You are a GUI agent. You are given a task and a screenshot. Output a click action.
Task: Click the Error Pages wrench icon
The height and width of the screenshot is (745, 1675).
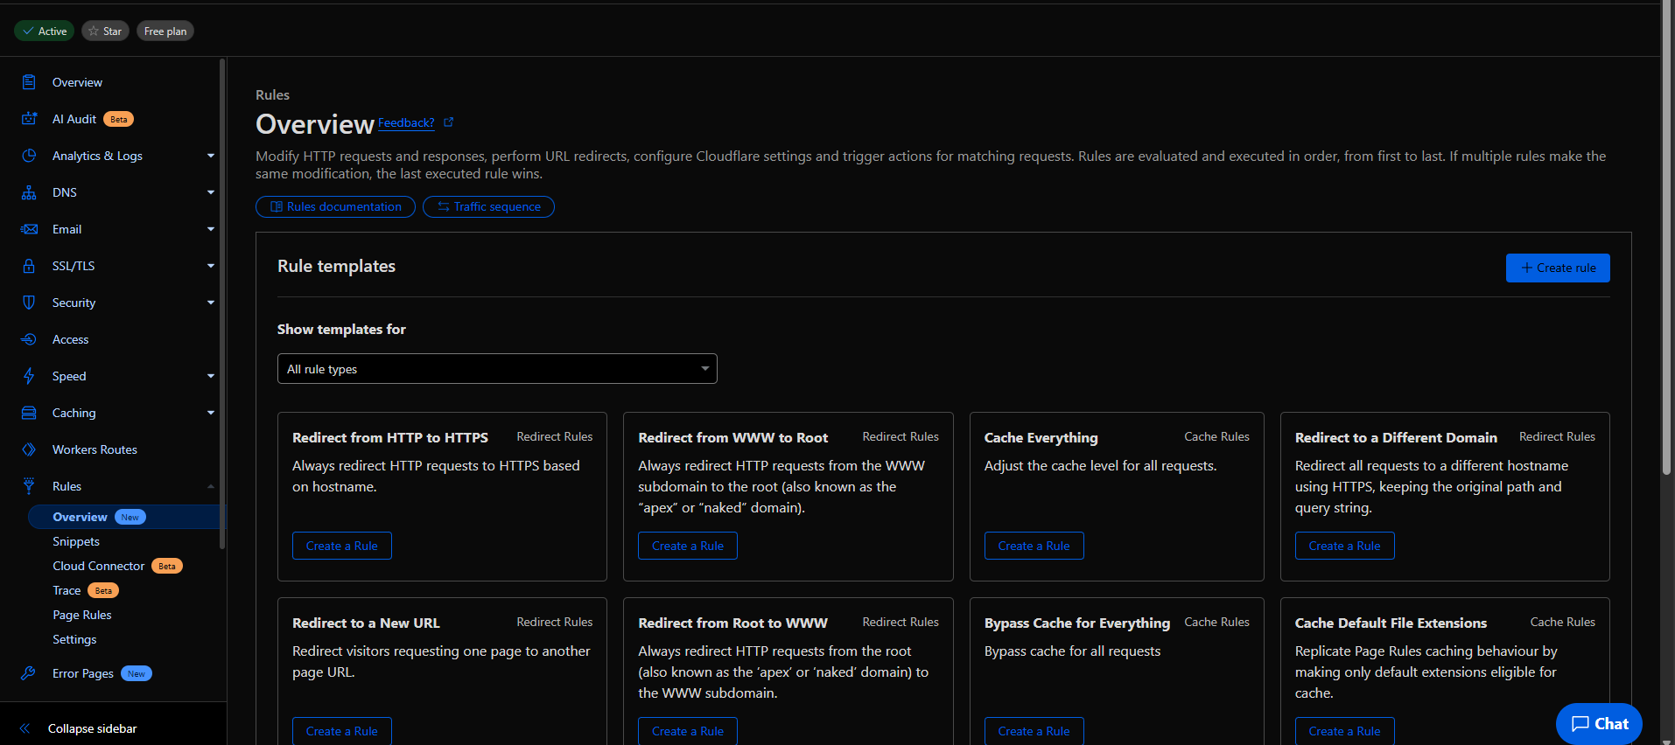[x=29, y=673]
